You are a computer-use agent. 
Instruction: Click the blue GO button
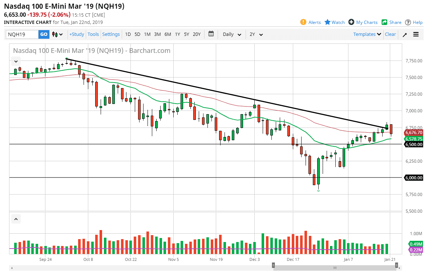[x=44, y=34]
